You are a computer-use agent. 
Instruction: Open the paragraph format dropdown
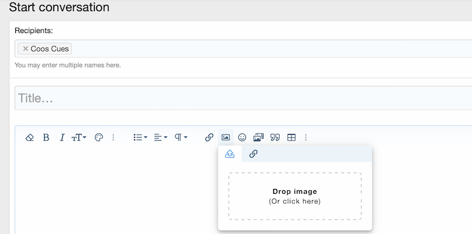click(x=181, y=138)
